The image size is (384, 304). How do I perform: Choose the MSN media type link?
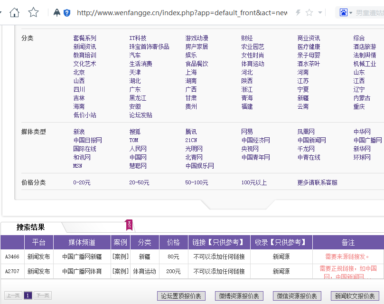tap(78, 166)
